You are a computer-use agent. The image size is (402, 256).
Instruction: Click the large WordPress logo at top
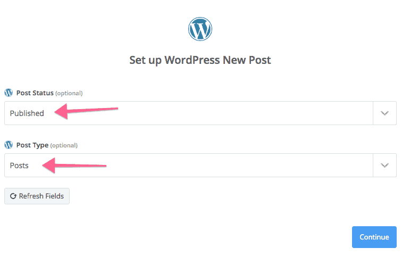[x=200, y=29]
